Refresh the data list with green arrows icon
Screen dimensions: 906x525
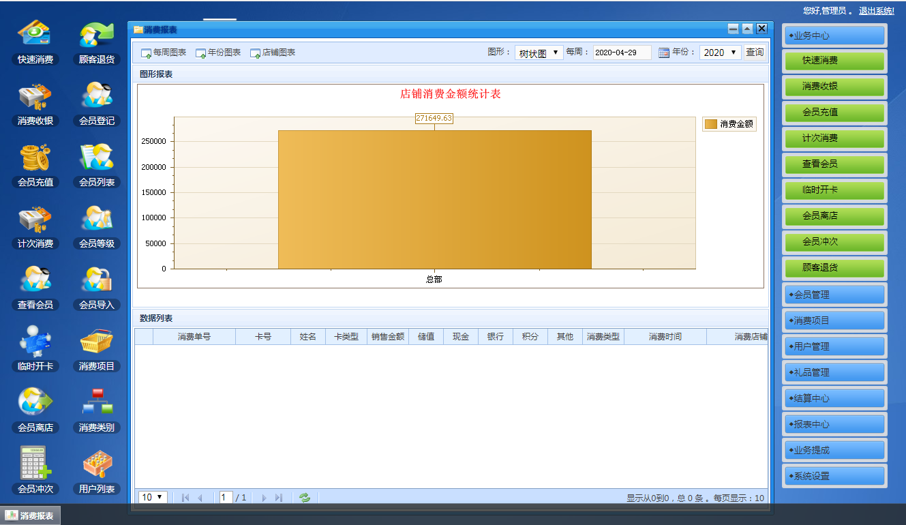[305, 498]
